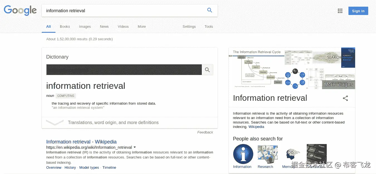This screenshot has width=376, height=174.
Task: Click the COMPUTING label tag
Action: (66, 96)
